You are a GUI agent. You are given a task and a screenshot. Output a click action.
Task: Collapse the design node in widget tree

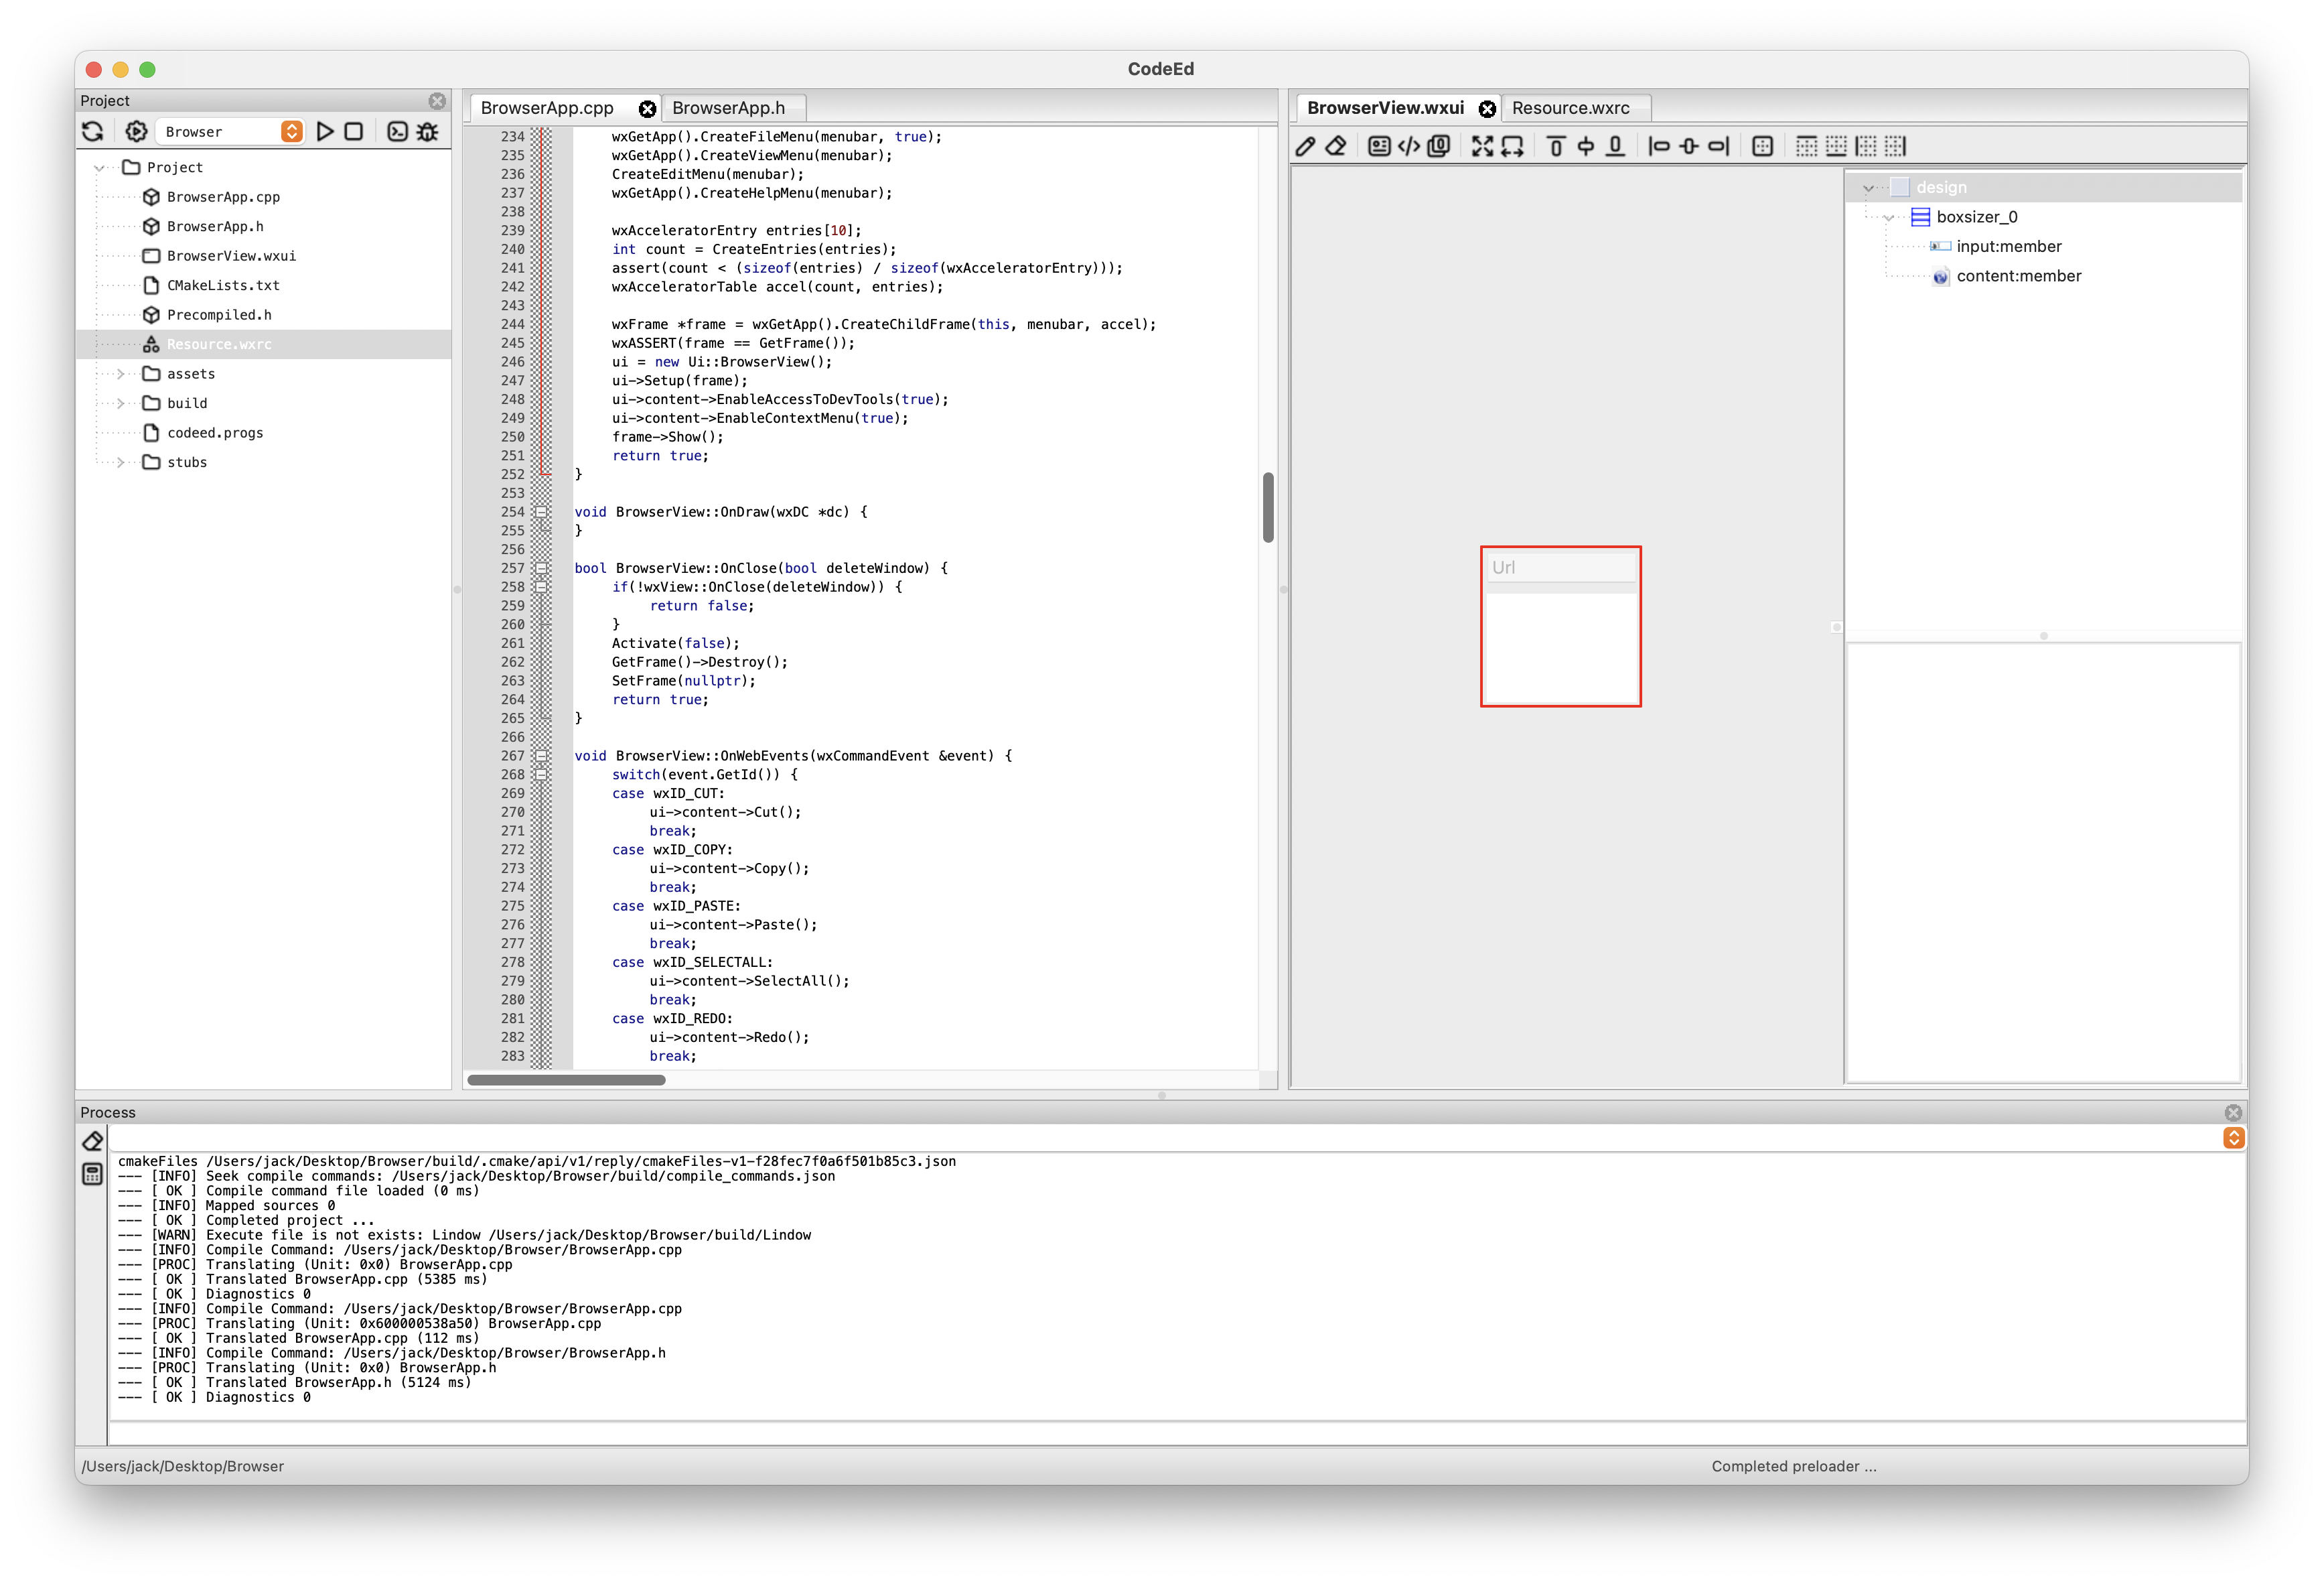(x=1868, y=188)
